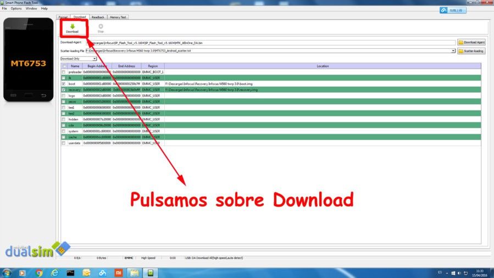Click the blue cloud upload button top right

(x=453, y=10)
